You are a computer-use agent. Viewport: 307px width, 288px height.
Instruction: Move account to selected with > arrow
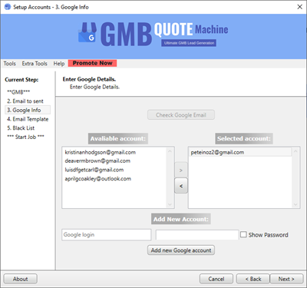(x=181, y=170)
